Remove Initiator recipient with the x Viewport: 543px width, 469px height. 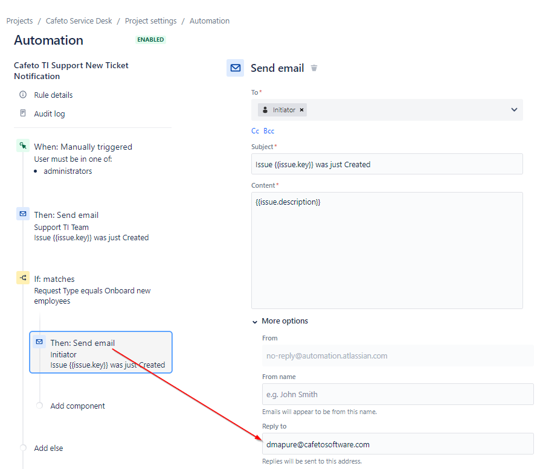(301, 110)
